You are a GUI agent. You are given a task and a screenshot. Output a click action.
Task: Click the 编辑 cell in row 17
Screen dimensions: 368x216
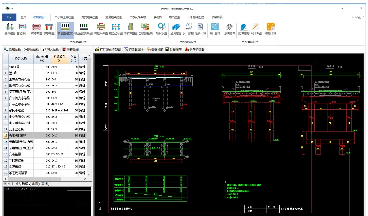82,167
